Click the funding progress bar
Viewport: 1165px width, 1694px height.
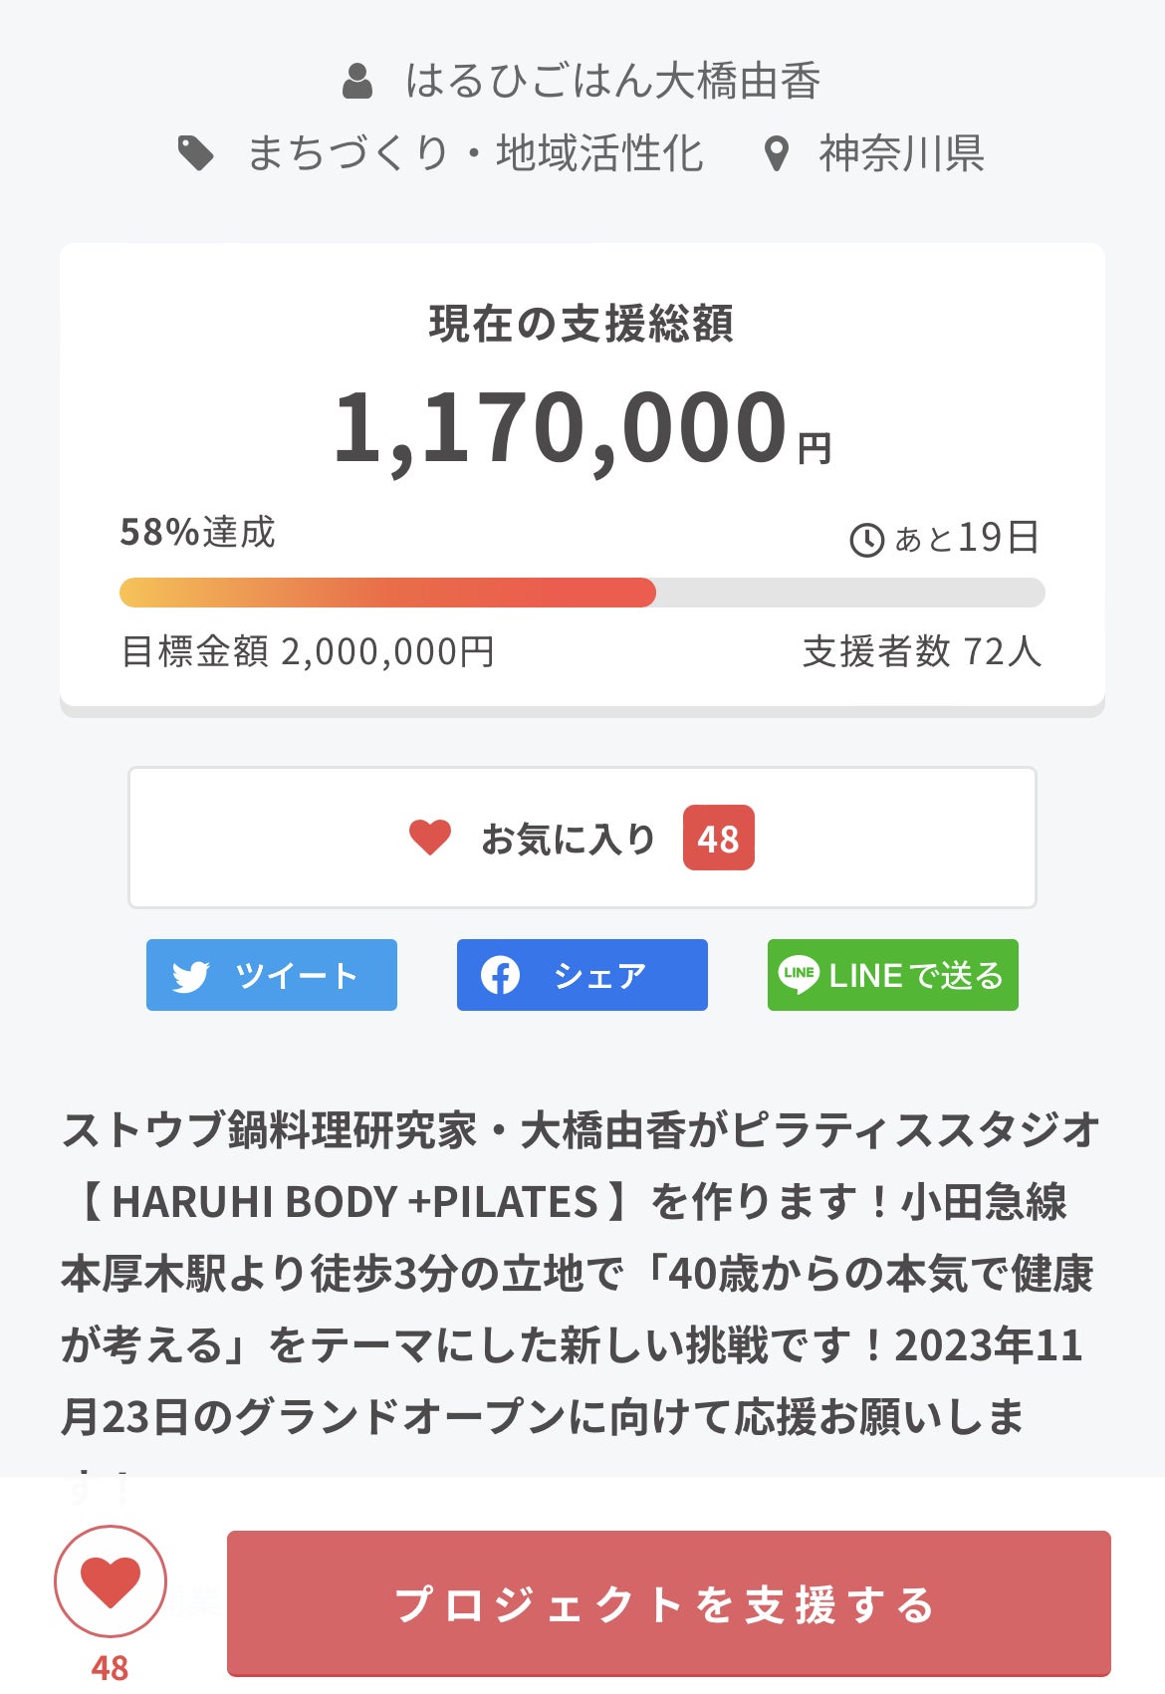click(582, 593)
